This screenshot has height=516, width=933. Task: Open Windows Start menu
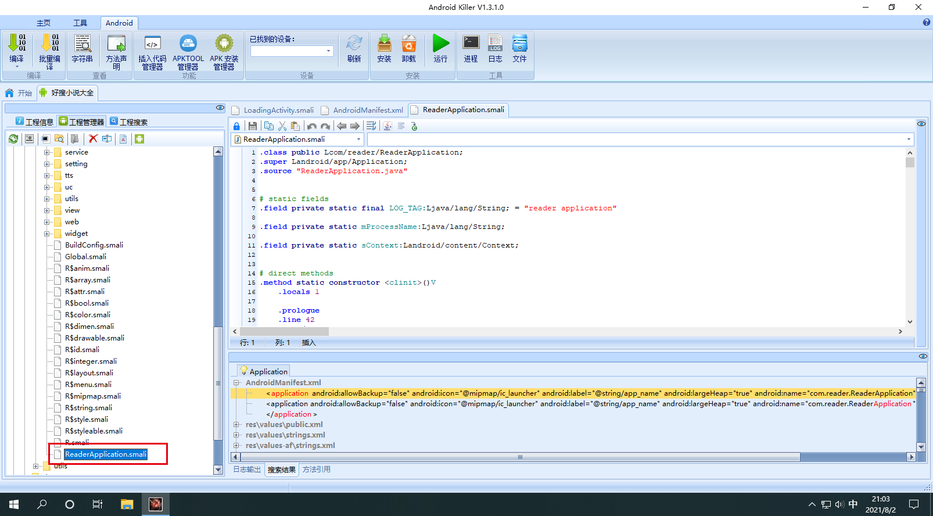[14, 504]
